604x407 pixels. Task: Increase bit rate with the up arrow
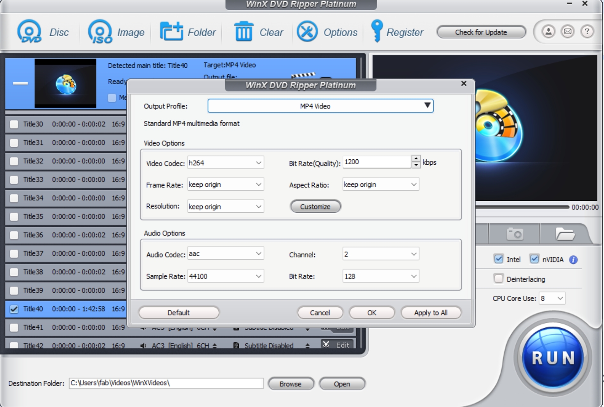[x=416, y=159]
